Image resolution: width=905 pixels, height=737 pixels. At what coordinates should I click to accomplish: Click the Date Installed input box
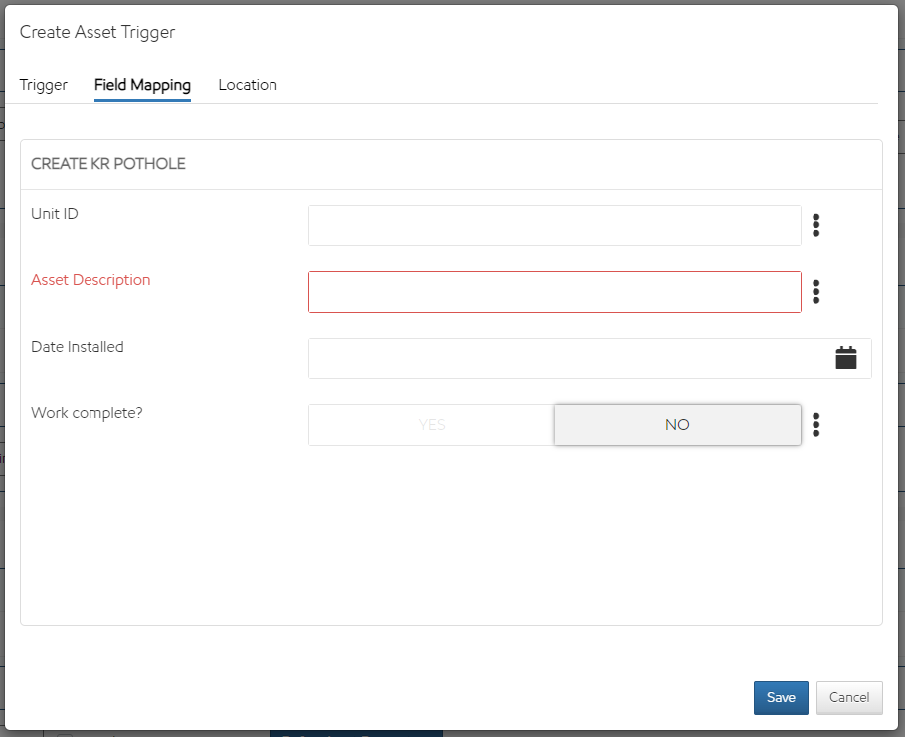(567, 359)
